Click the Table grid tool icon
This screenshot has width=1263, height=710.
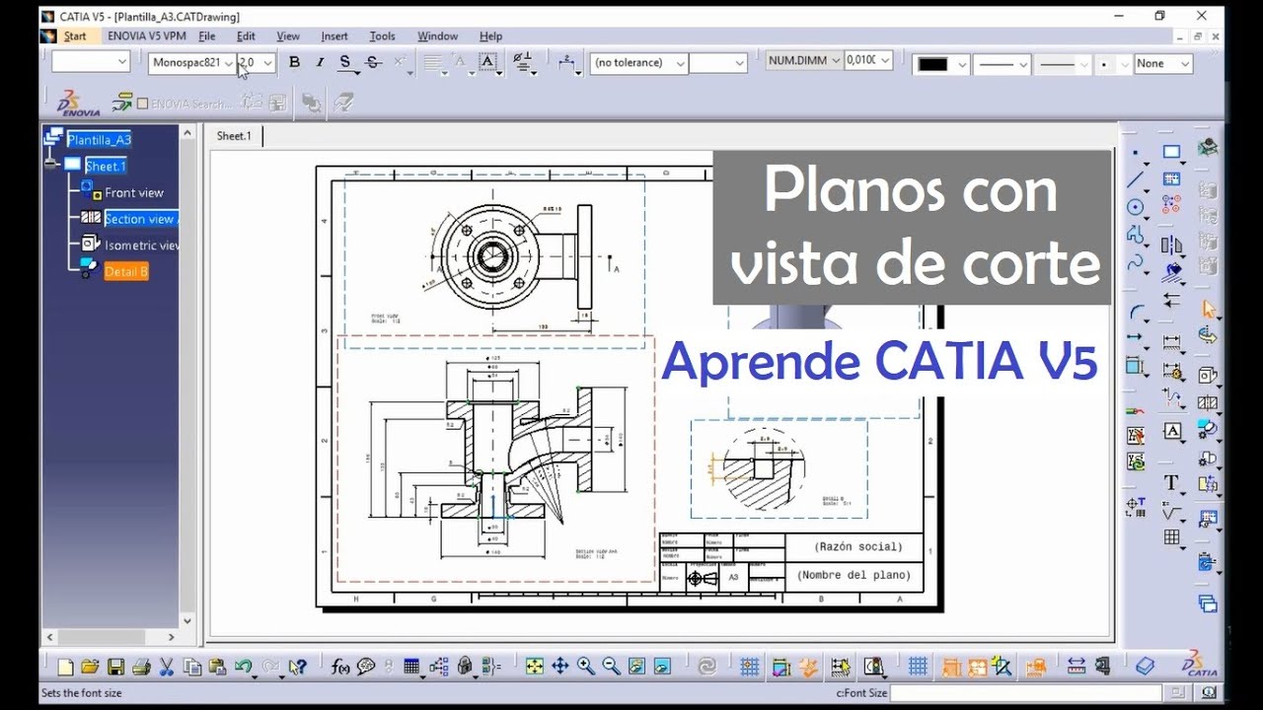click(x=1171, y=537)
